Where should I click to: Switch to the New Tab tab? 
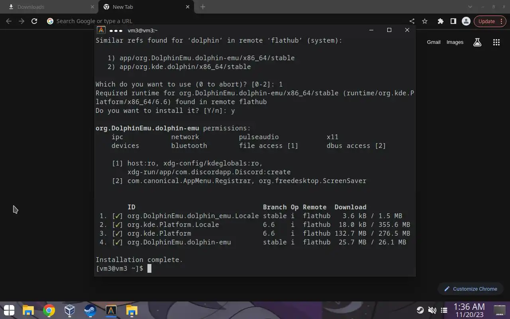coord(147,7)
